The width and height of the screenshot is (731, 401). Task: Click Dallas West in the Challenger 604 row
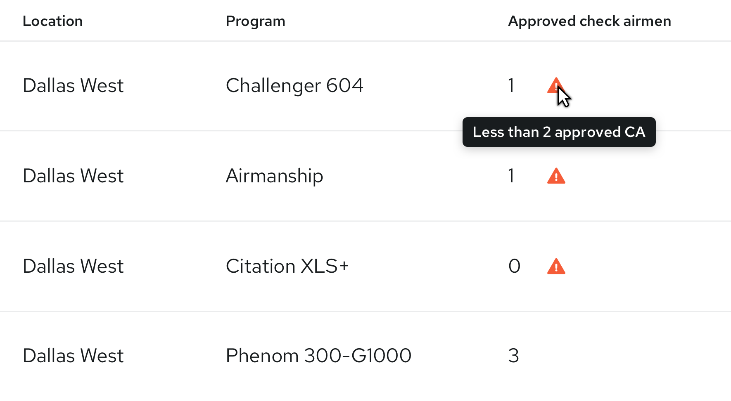click(73, 86)
